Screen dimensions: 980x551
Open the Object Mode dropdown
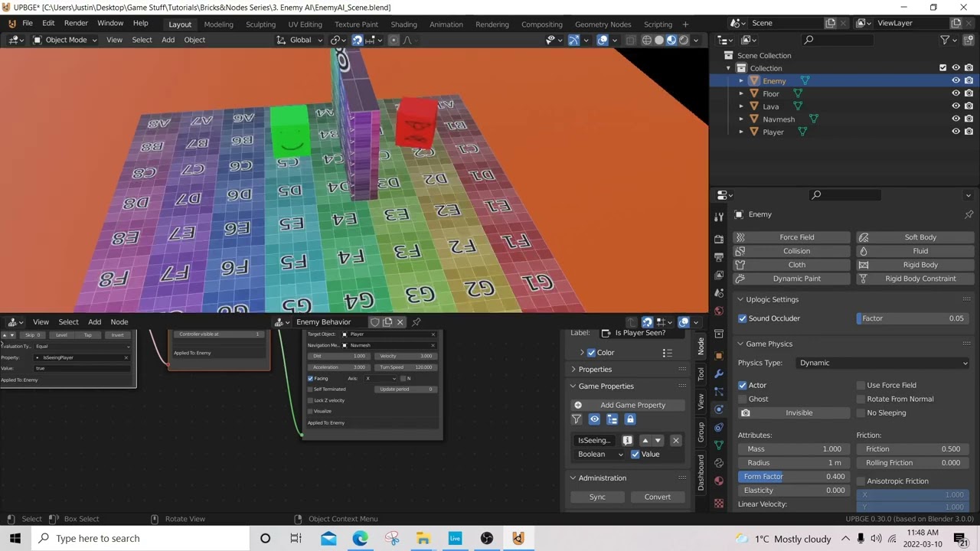click(65, 40)
